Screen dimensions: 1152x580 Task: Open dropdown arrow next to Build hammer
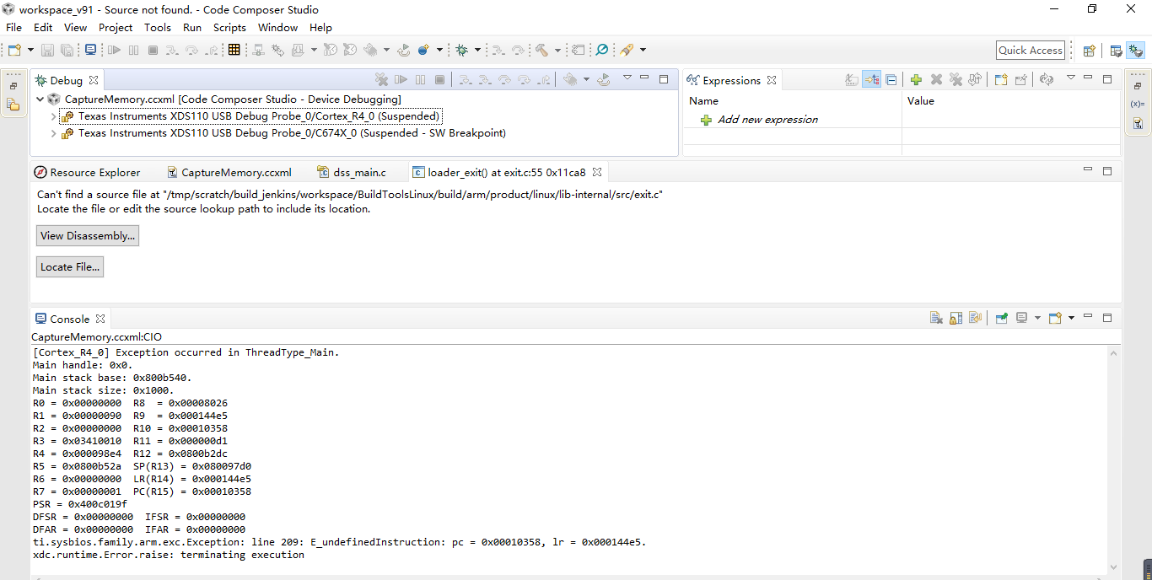click(x=557, y=50)
